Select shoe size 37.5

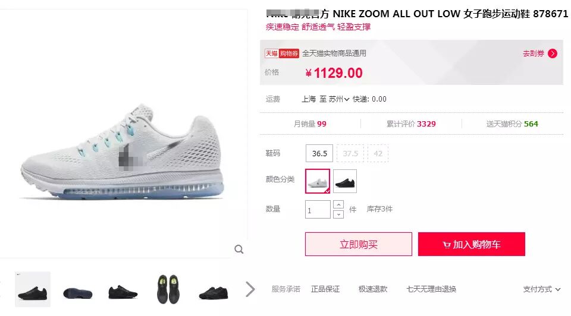(x=350, y=153)
